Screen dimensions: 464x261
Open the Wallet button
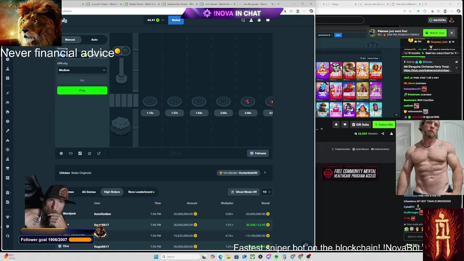(x=176, y=20)
